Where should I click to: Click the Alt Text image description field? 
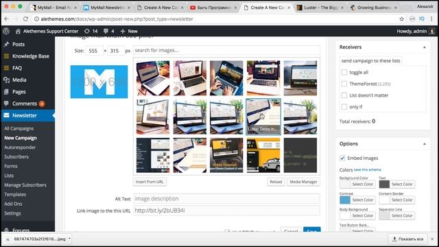pyautogui.click(x=226, y=198)
